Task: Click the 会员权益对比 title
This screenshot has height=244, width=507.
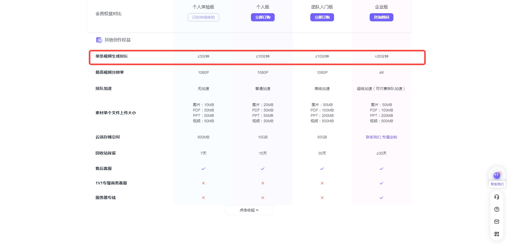Action: 108,14
